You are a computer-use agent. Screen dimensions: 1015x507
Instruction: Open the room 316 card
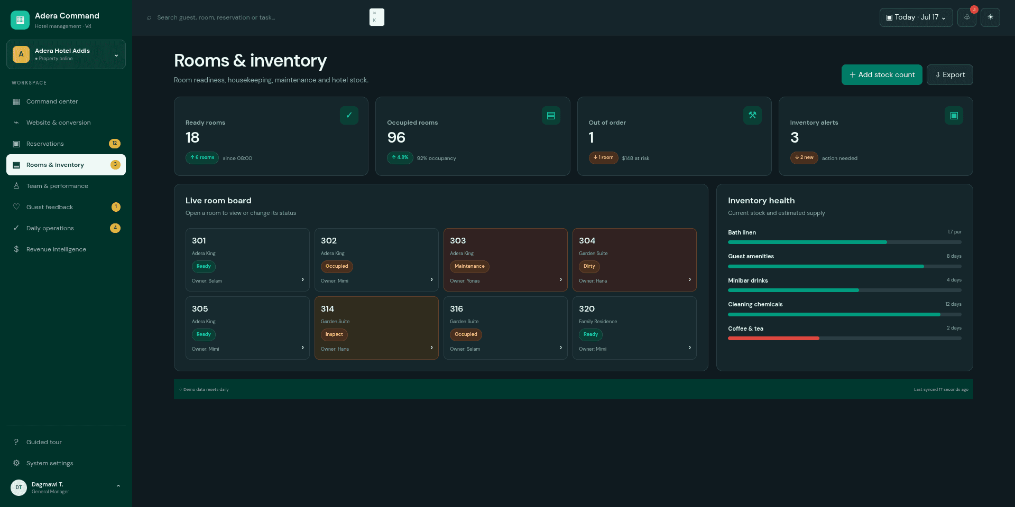coord(505,328)
